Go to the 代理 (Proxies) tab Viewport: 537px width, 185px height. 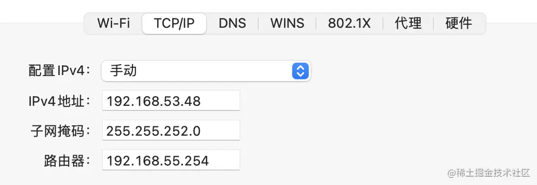(x=408, y=24)
